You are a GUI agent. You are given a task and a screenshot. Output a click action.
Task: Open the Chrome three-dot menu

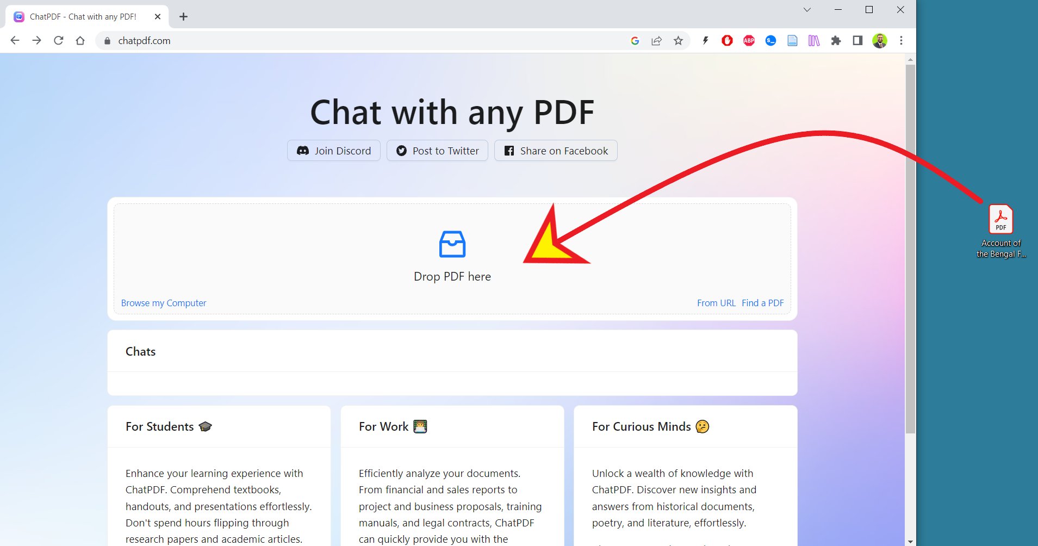901,41
